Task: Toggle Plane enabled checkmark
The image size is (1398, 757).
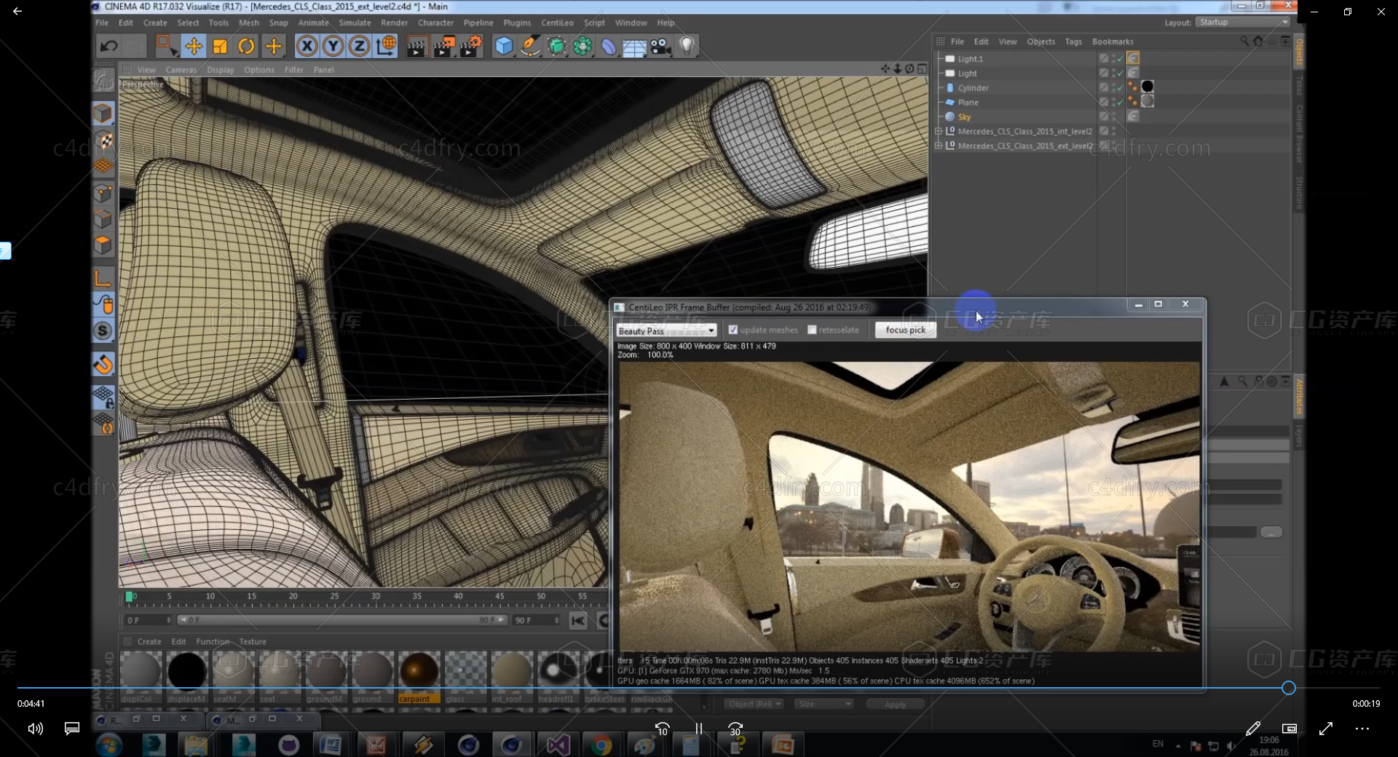Action: coord(1121,103)
